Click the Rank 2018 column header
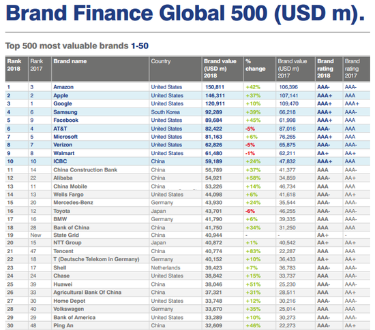The image size is (375, 330). [x=14, y=65]
